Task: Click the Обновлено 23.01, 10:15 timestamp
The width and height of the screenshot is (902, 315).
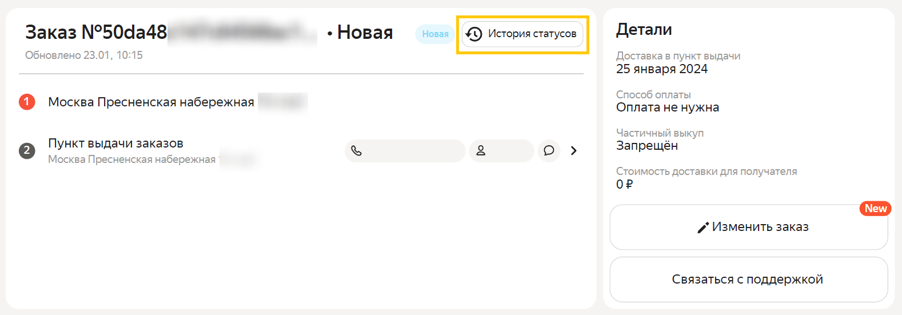Action: pyautogui.click(x=84, y=55)
